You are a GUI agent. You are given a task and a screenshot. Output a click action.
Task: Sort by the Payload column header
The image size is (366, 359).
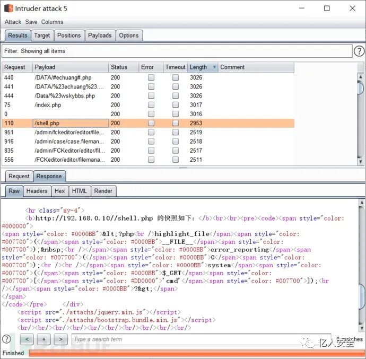(70, 67)
